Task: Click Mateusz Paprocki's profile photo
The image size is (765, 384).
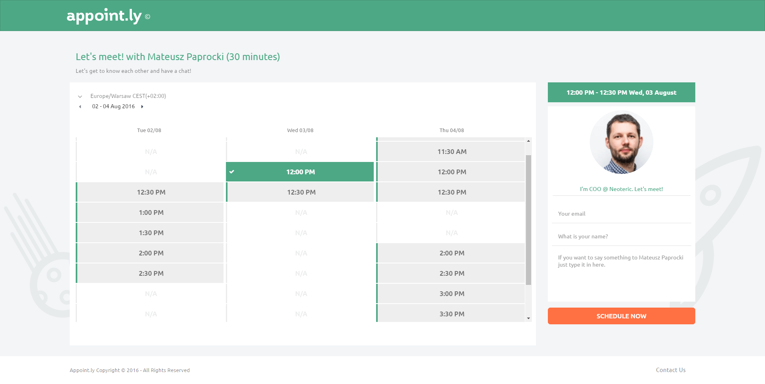Action: coord(622,142)
